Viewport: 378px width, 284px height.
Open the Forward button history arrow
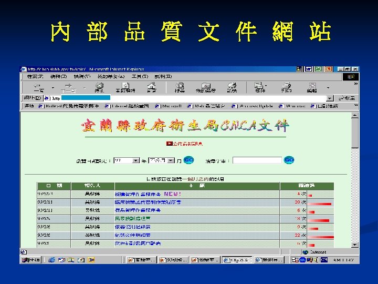point(85,88)
